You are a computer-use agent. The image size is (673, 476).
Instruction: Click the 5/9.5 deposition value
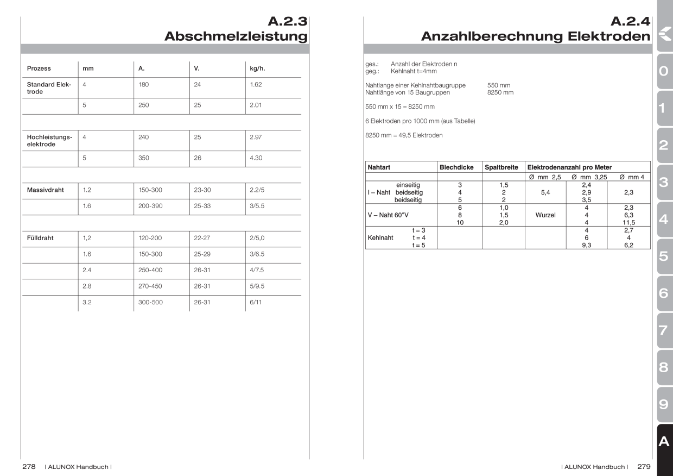257,286
